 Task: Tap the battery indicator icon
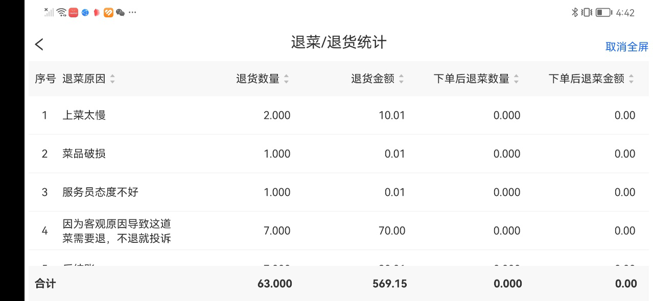pyautogui.click(x=603, y=13)
